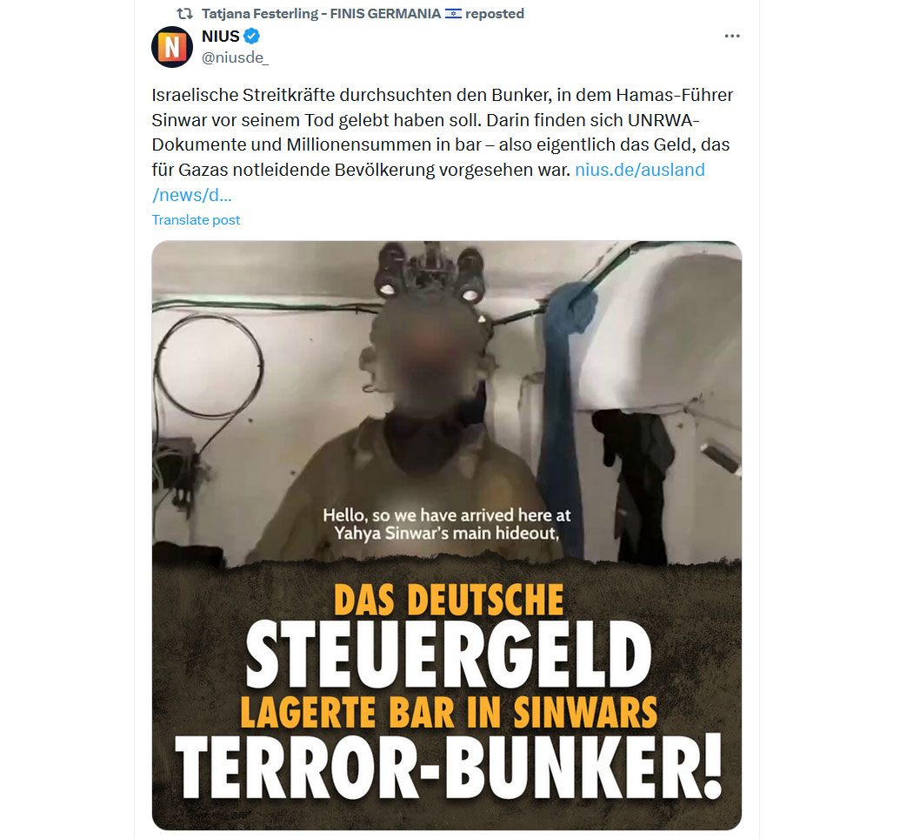Click the blurred soldier face in the video
Image resolution: width=913 pixels, height=839 pixels.
(x=430, y=348)
